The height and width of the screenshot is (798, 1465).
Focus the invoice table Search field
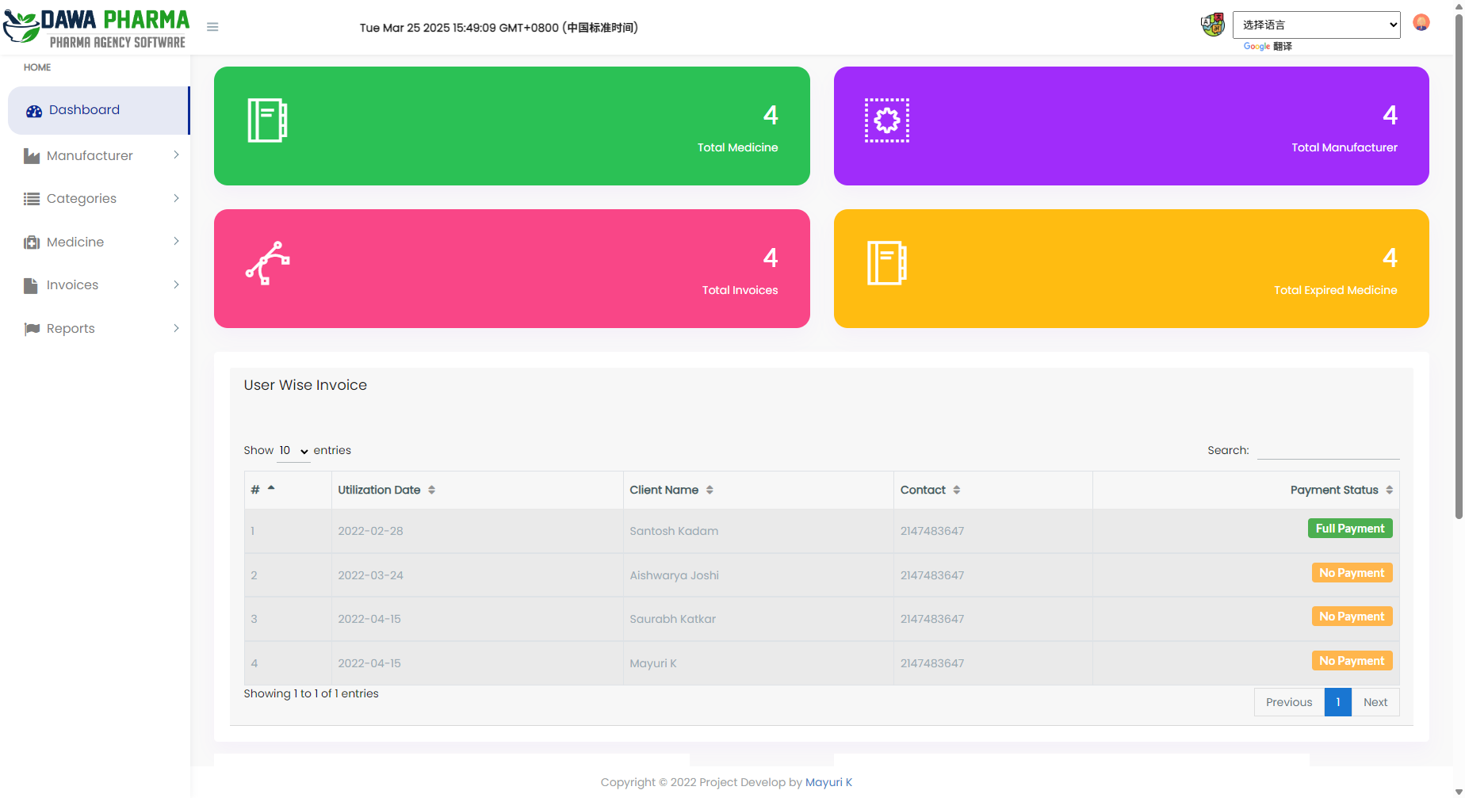[x=1328, y=450]
